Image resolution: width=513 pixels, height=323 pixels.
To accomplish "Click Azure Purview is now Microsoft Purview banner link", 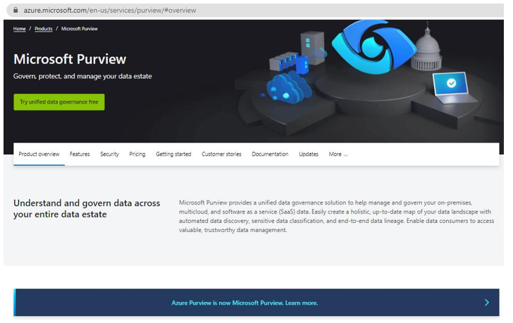I will pyautogui.click(x=245, y=303).
